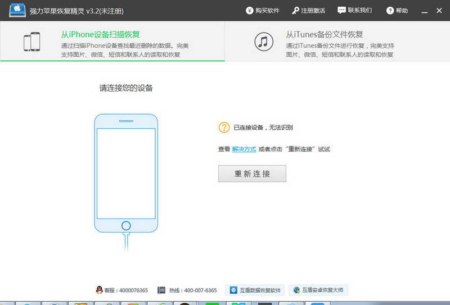
Task: Click the two-phones device icon
Action: 32,42
